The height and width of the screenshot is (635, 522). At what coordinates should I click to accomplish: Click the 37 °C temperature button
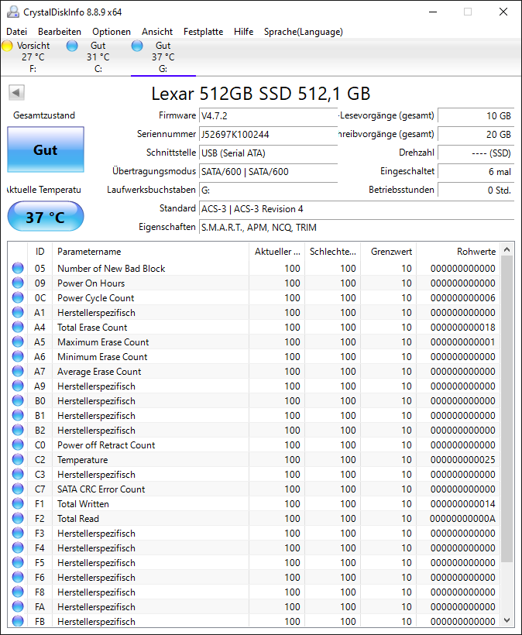[46, 217]
